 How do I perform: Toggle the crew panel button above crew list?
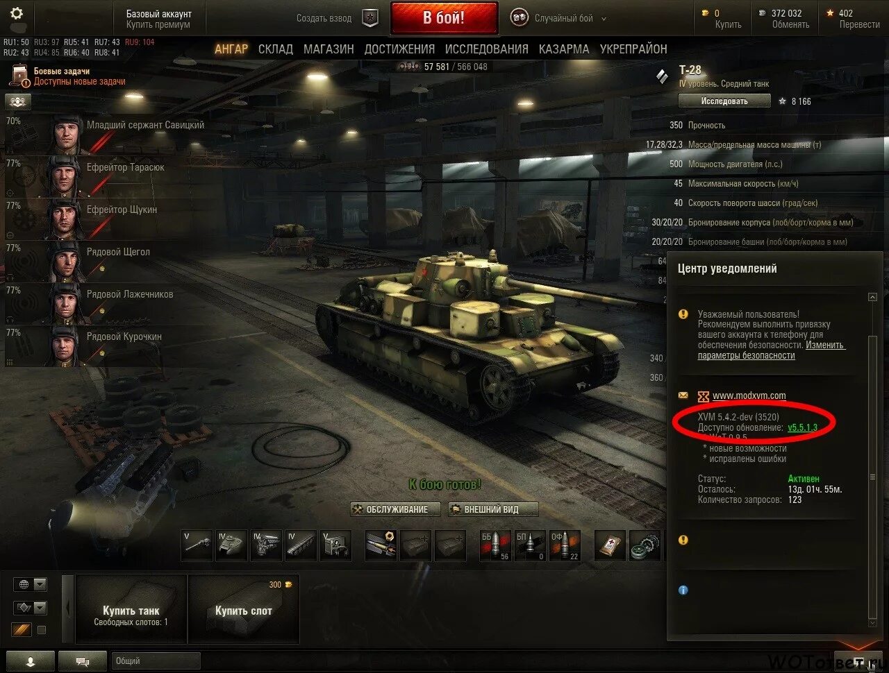[x=18, y=101]
